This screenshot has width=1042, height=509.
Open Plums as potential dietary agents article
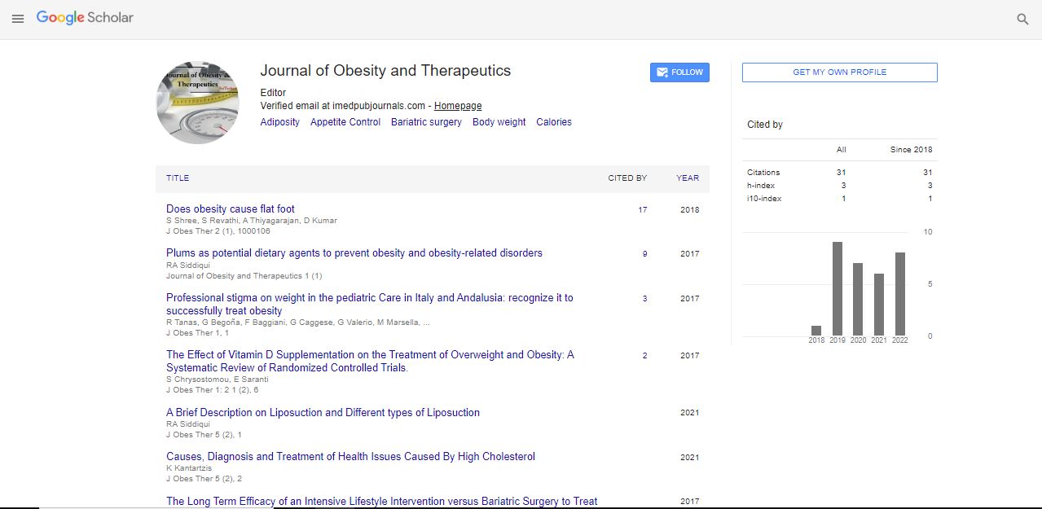354,253
